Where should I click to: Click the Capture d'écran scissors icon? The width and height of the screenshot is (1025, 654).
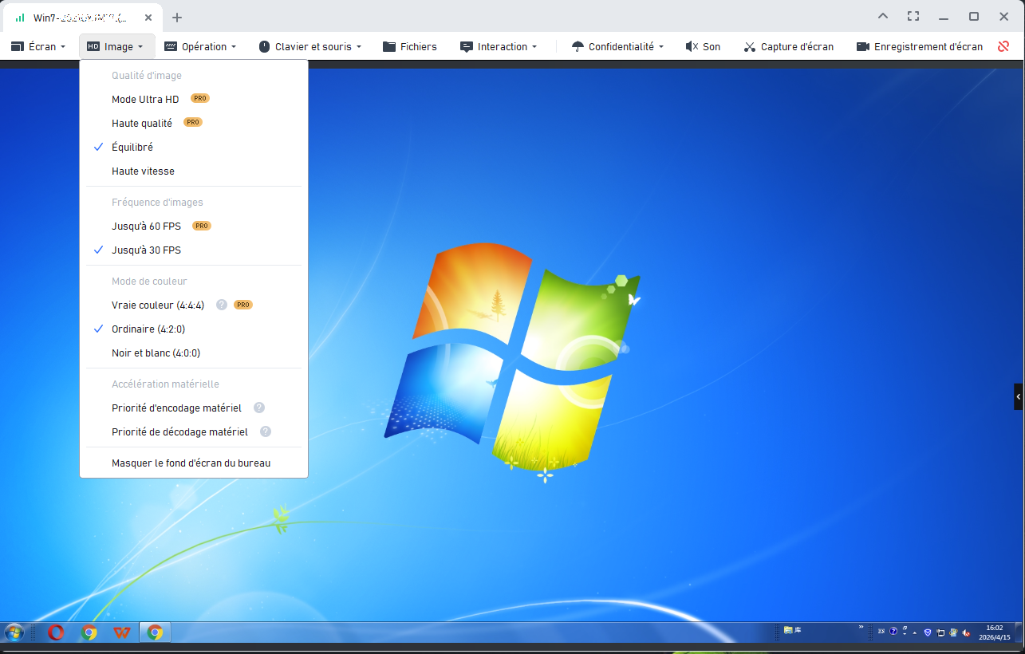click(x=749, y=47)
